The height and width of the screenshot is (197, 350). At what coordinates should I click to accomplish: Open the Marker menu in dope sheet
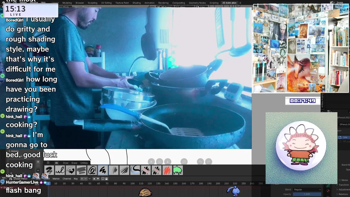(56, 179)
